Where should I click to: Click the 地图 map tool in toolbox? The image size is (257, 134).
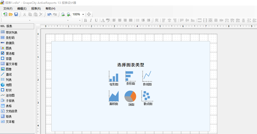[x=9, y=85]
